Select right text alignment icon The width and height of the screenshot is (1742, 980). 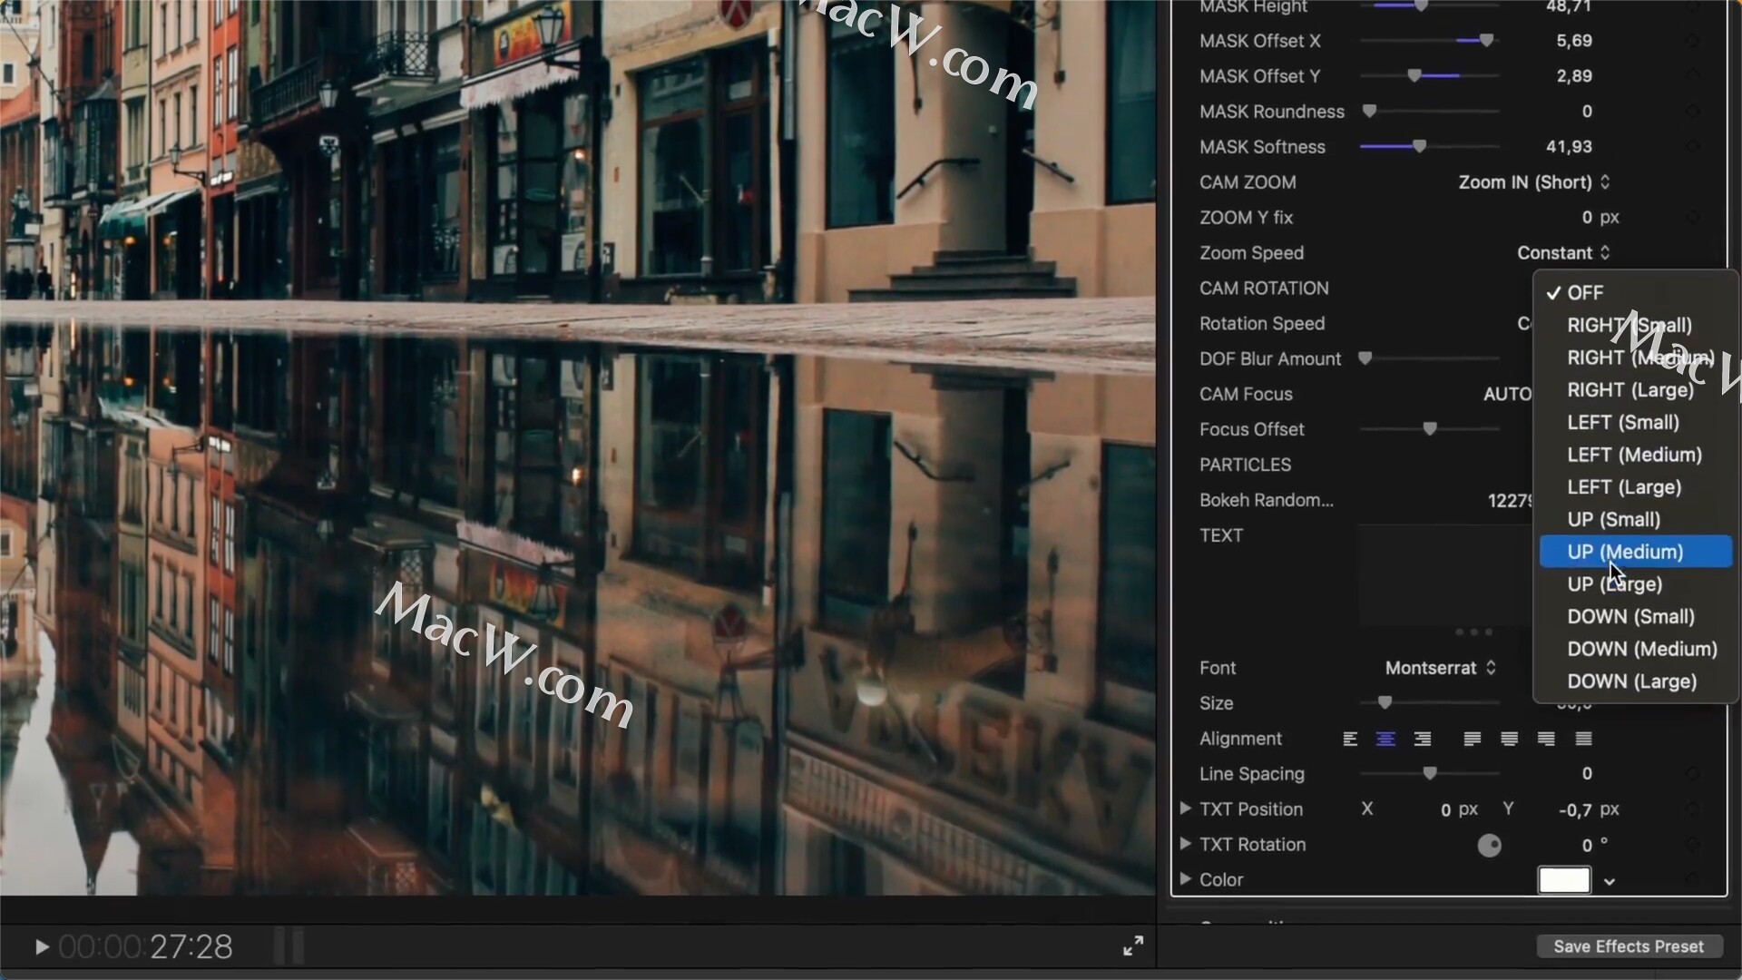(x=1422, y=739)
